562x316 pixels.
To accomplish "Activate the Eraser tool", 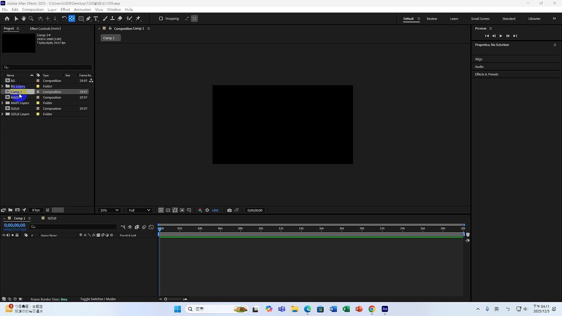I will coord(120,18).
